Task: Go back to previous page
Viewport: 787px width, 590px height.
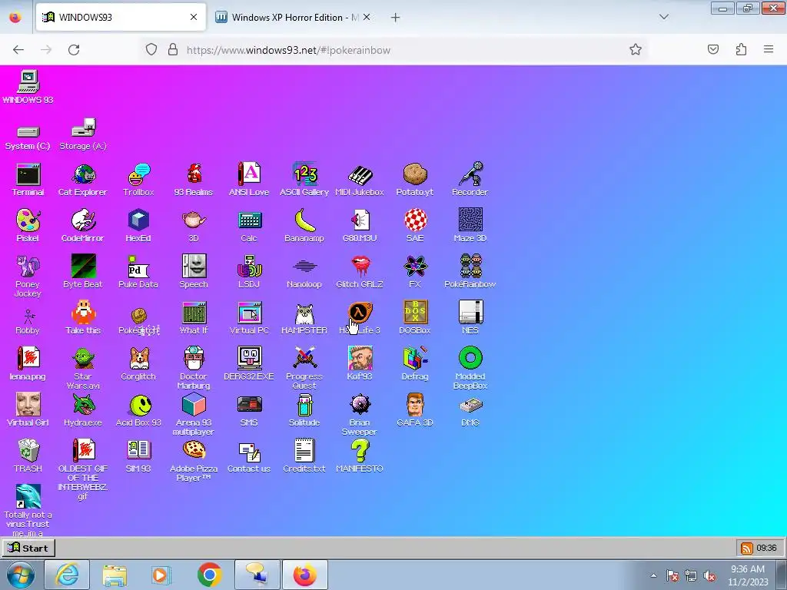Action: [18, 50]
